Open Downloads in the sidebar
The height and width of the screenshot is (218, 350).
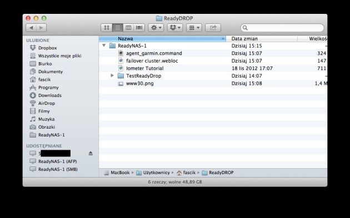click(x=46, y=95)
